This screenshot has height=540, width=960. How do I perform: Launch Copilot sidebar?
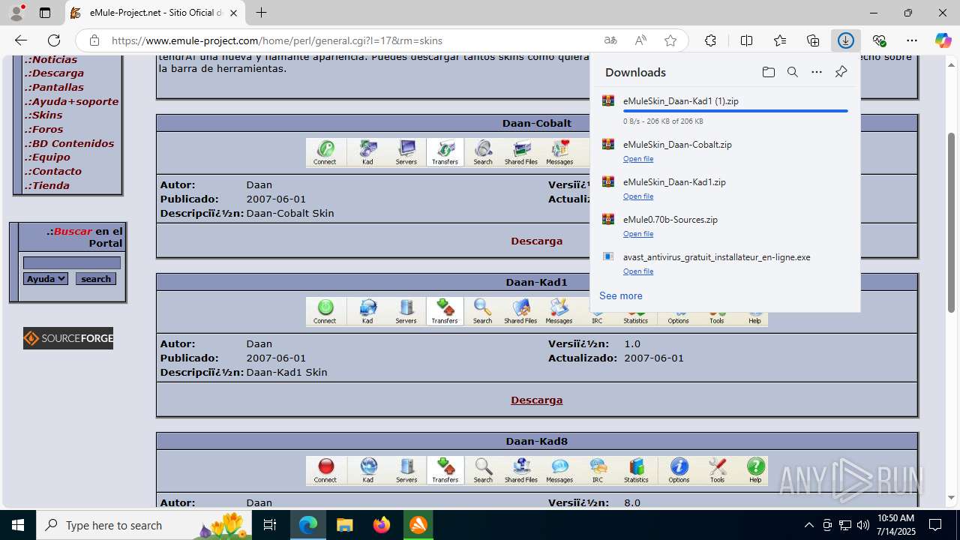(943, 40)
